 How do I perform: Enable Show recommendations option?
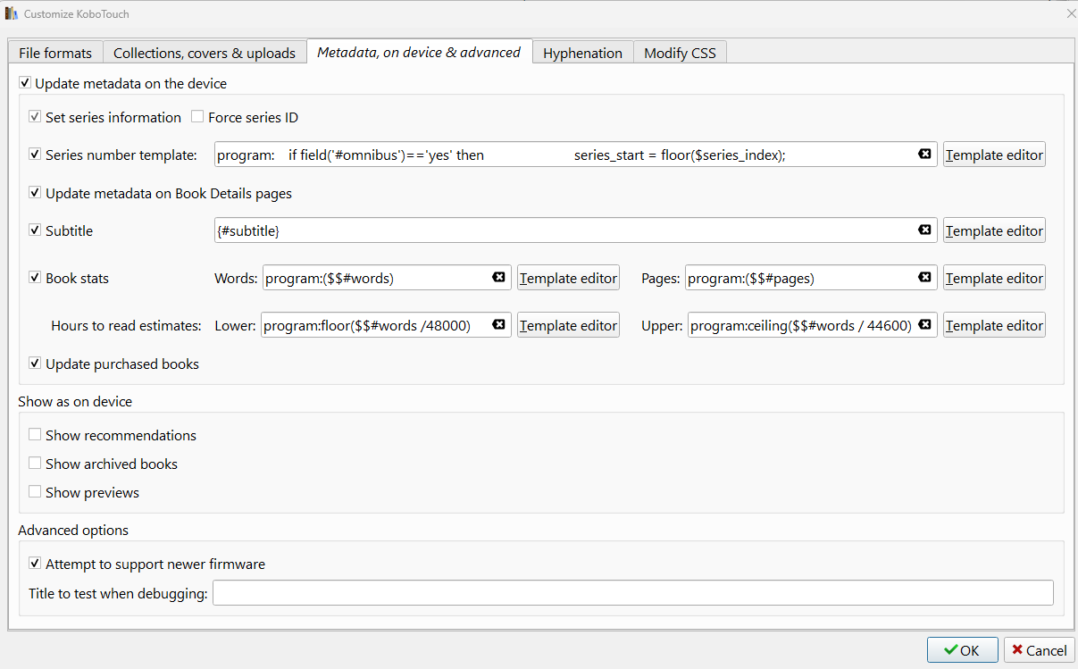point(35,435)
